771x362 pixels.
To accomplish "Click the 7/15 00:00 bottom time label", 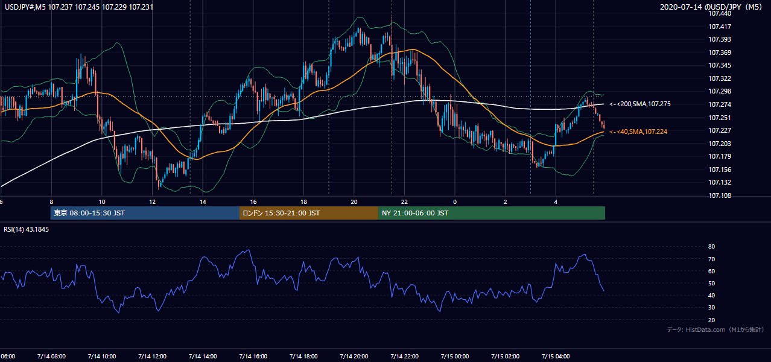I will pos(455,356).
